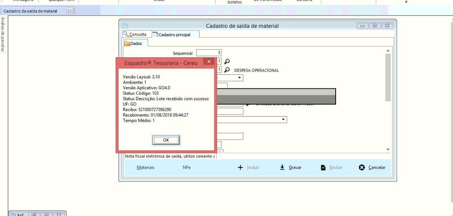Click the form scrollbar down arrow
This screenshot has height=216, width=453.
coord(388,149)
